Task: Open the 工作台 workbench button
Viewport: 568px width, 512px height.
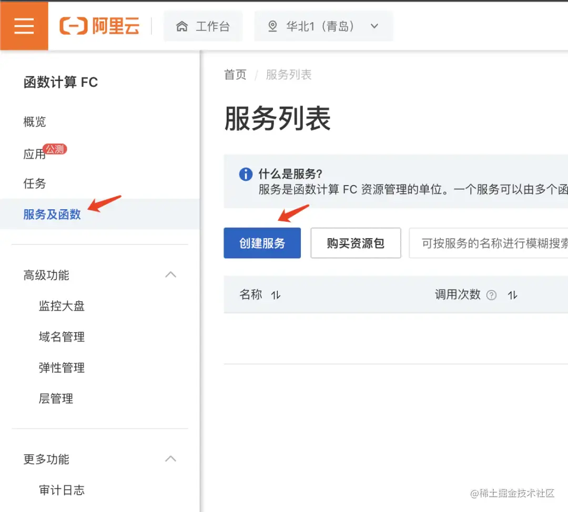Action: tap(203, 26)
